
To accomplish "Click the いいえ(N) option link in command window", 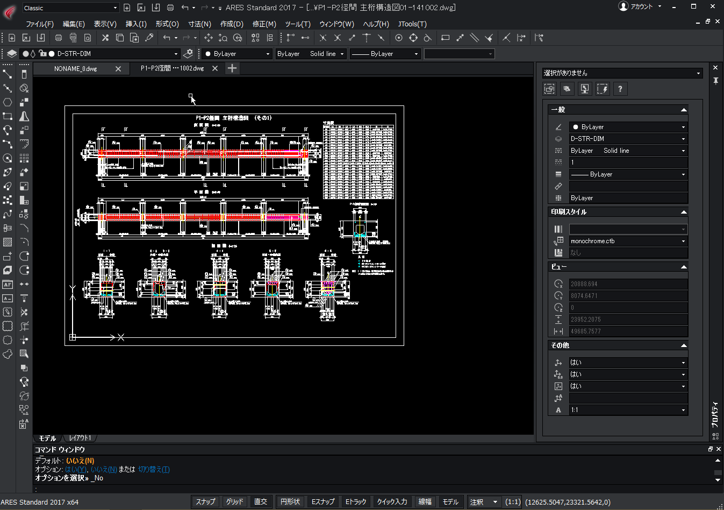I will pos(104,469).
